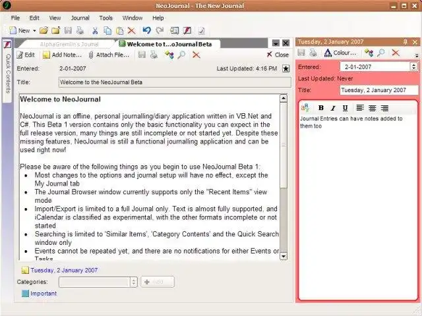Close the active document tab with X
The image size is (422, 316).
pyautogui.click(x=286, y=43)
